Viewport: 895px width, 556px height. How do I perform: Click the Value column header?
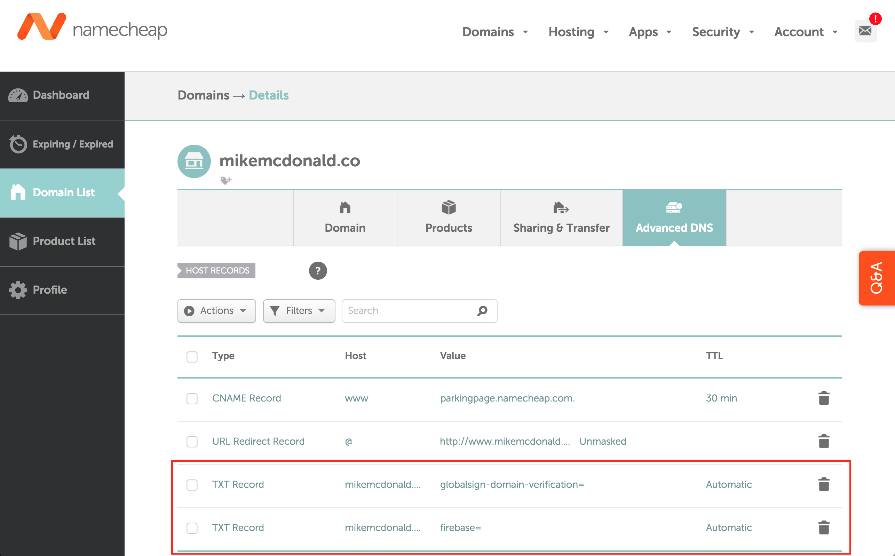[453, 356]
